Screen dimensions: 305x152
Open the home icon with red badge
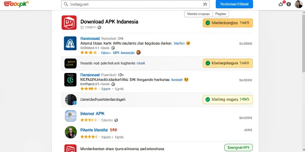281,4
